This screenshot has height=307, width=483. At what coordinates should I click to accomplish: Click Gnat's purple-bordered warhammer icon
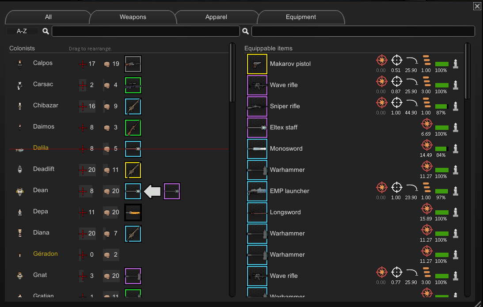tap(133, 276)
